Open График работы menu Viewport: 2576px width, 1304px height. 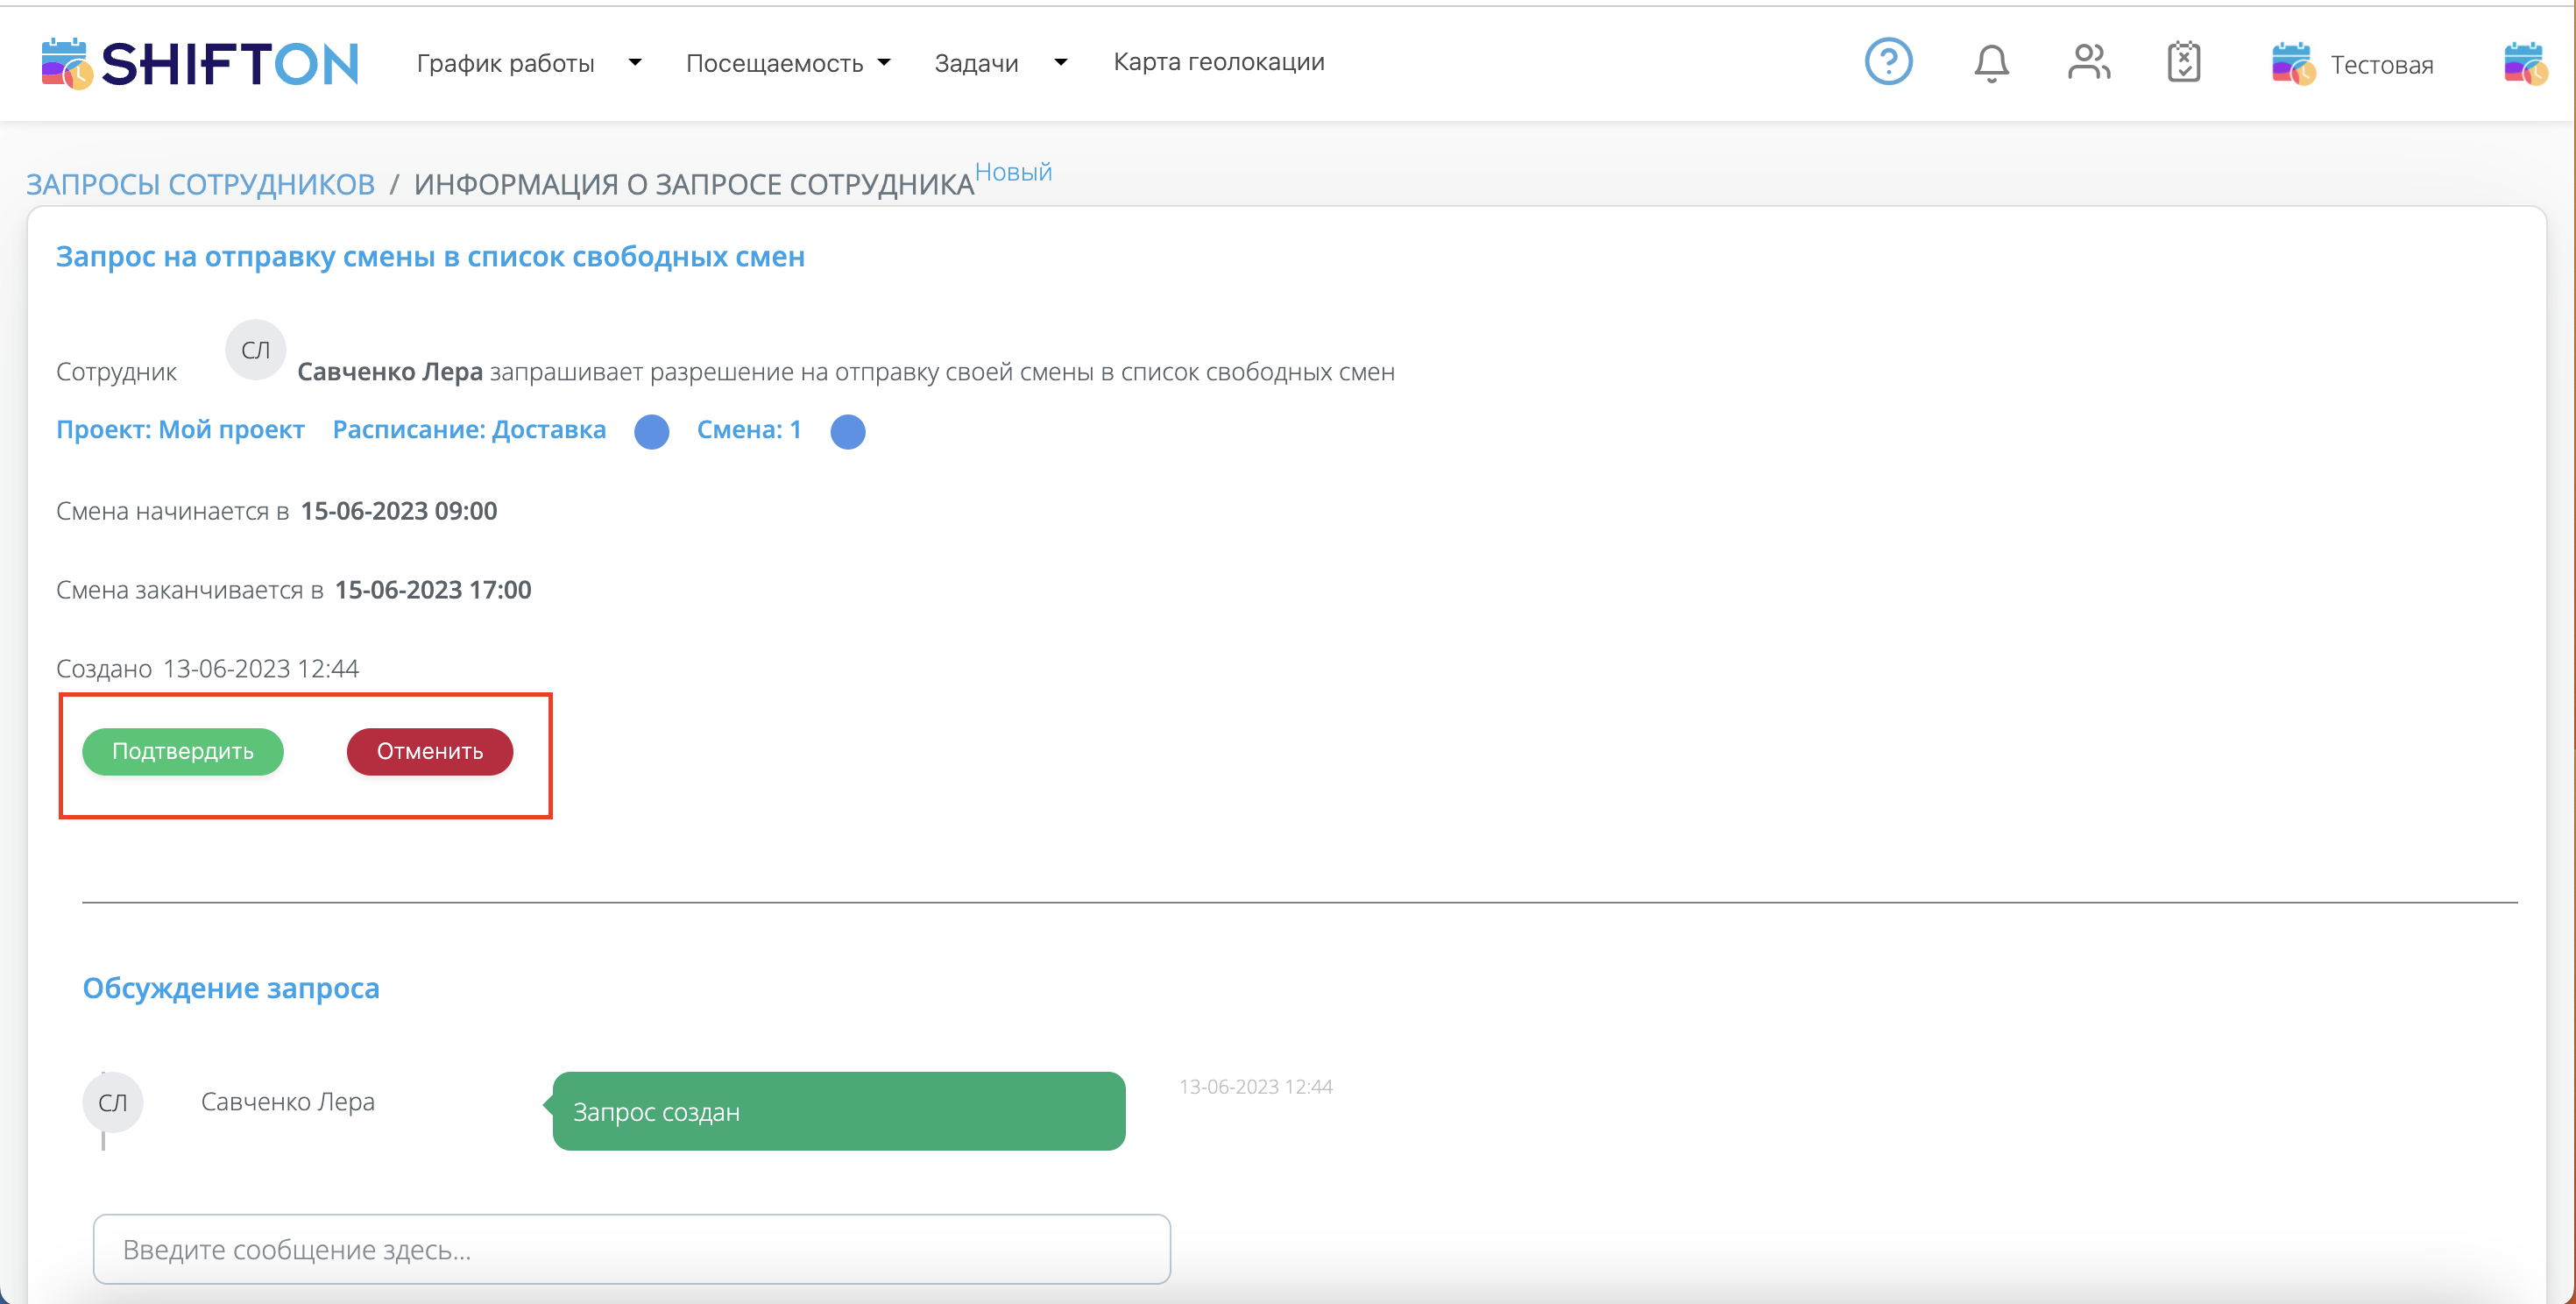tap(506, 63)
